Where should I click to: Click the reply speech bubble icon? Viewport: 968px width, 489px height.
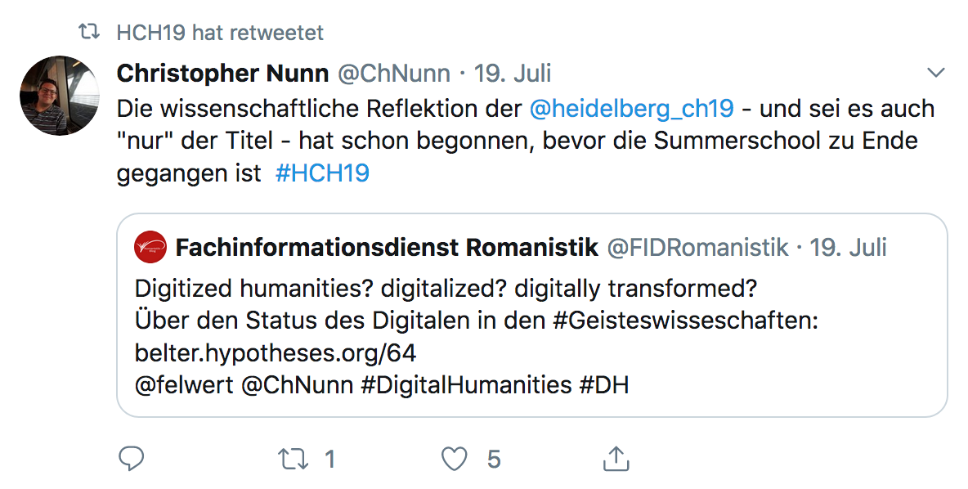(x=131, y=459)
